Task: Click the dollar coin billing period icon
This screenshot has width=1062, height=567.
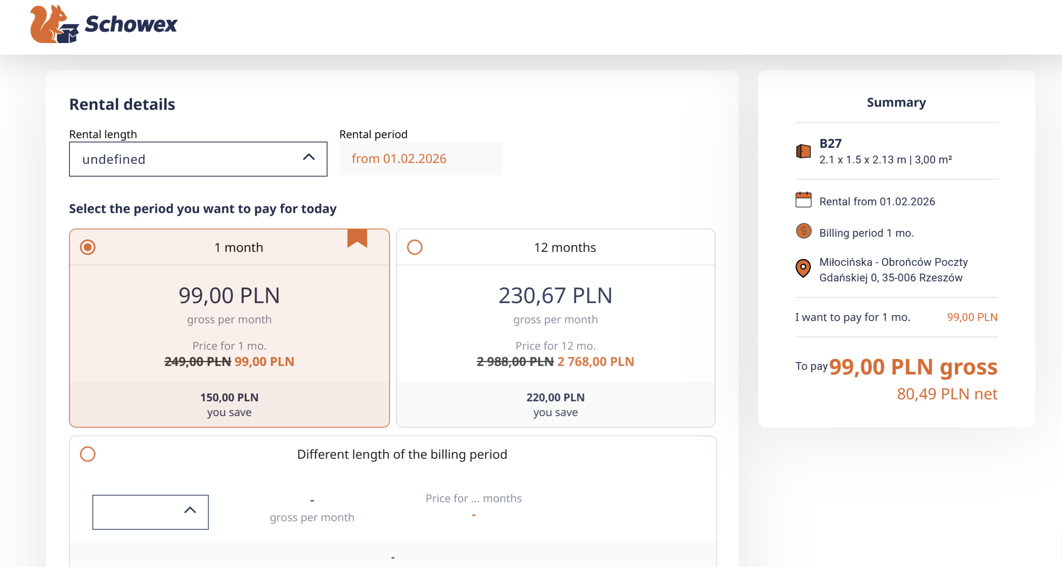Action: 803,231
